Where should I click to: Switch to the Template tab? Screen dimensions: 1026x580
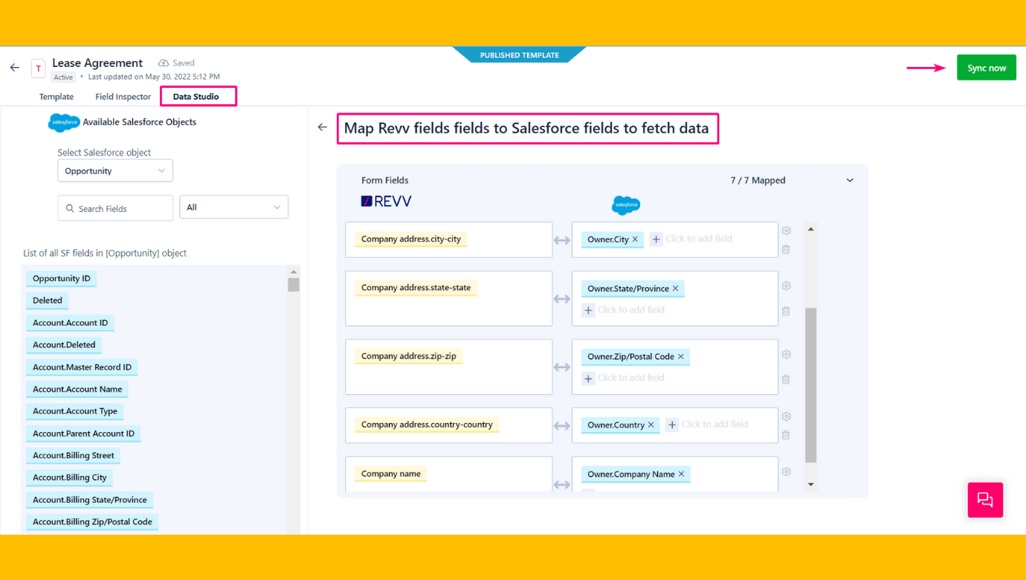point(57,97)
